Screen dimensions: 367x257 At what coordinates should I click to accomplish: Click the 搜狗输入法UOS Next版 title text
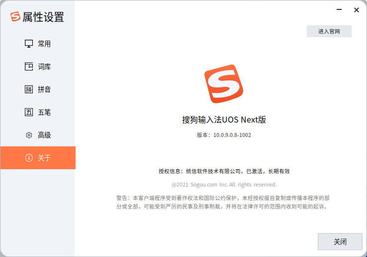coord(224,120)
